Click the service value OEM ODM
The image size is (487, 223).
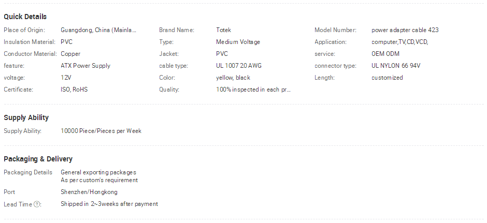pyautogui.click(x=385, y=54)
